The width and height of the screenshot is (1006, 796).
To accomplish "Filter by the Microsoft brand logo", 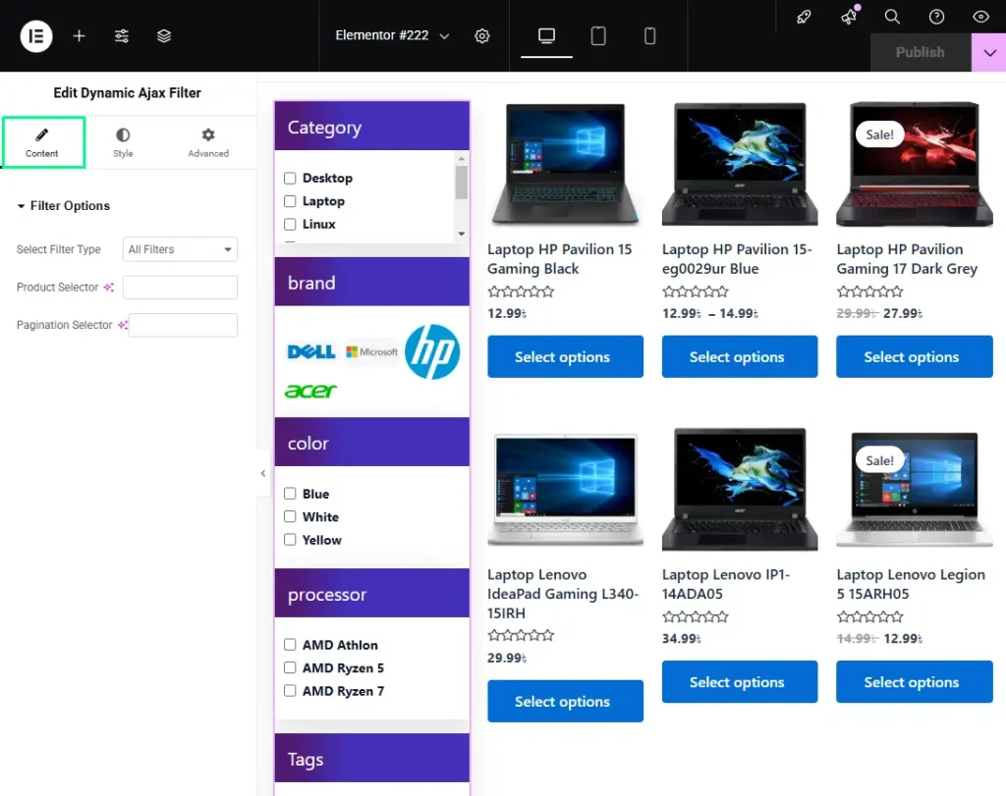I will coord(371,351).
